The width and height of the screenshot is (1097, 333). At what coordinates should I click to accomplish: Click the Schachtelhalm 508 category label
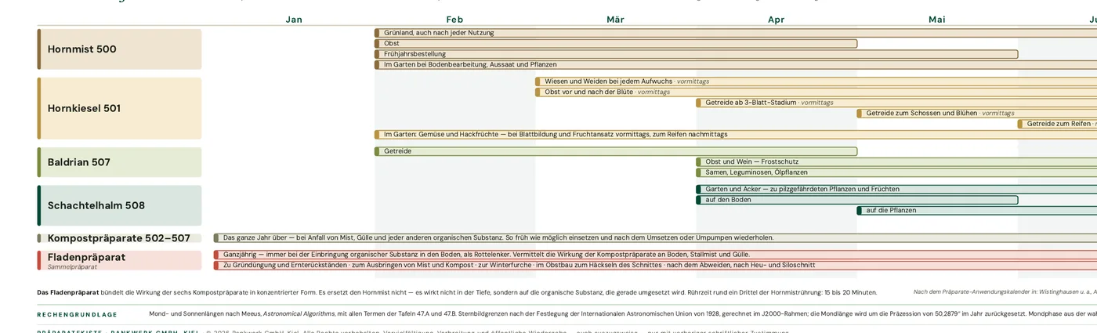(x=119, y=205)
